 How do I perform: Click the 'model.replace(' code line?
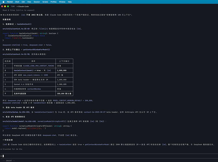[25, 128]
